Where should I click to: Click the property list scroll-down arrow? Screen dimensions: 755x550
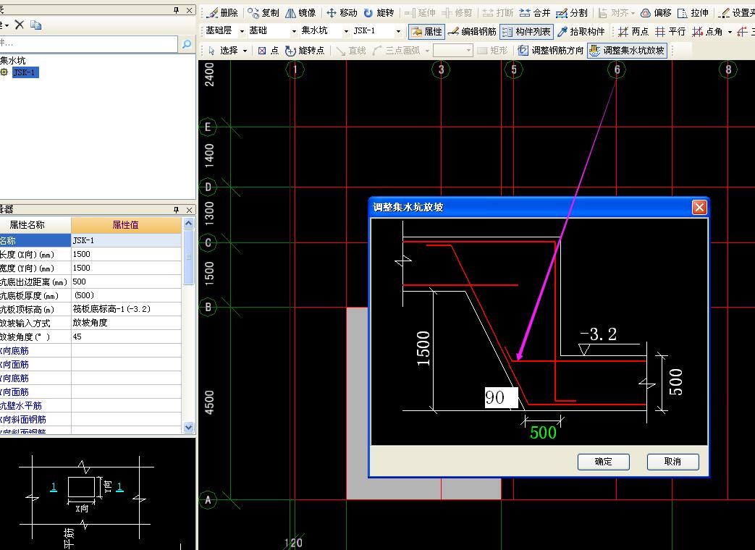click(188, 427)
